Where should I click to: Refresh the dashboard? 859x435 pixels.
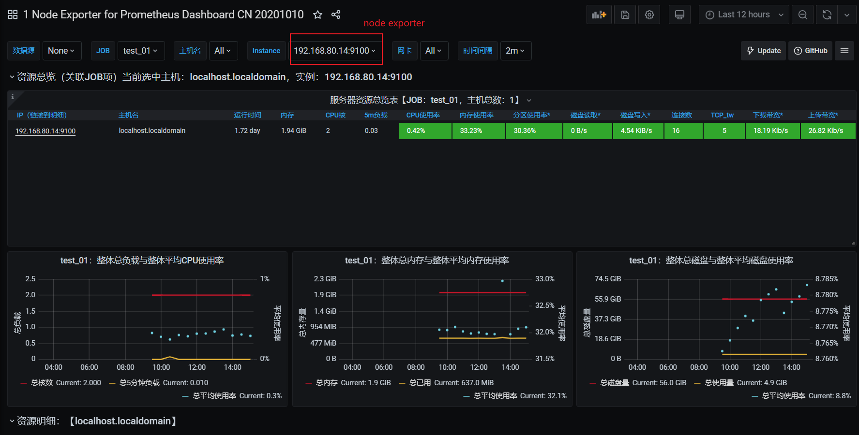[827, 14]
